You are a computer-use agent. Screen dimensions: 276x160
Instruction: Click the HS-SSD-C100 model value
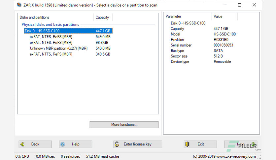tap(224, 34)
